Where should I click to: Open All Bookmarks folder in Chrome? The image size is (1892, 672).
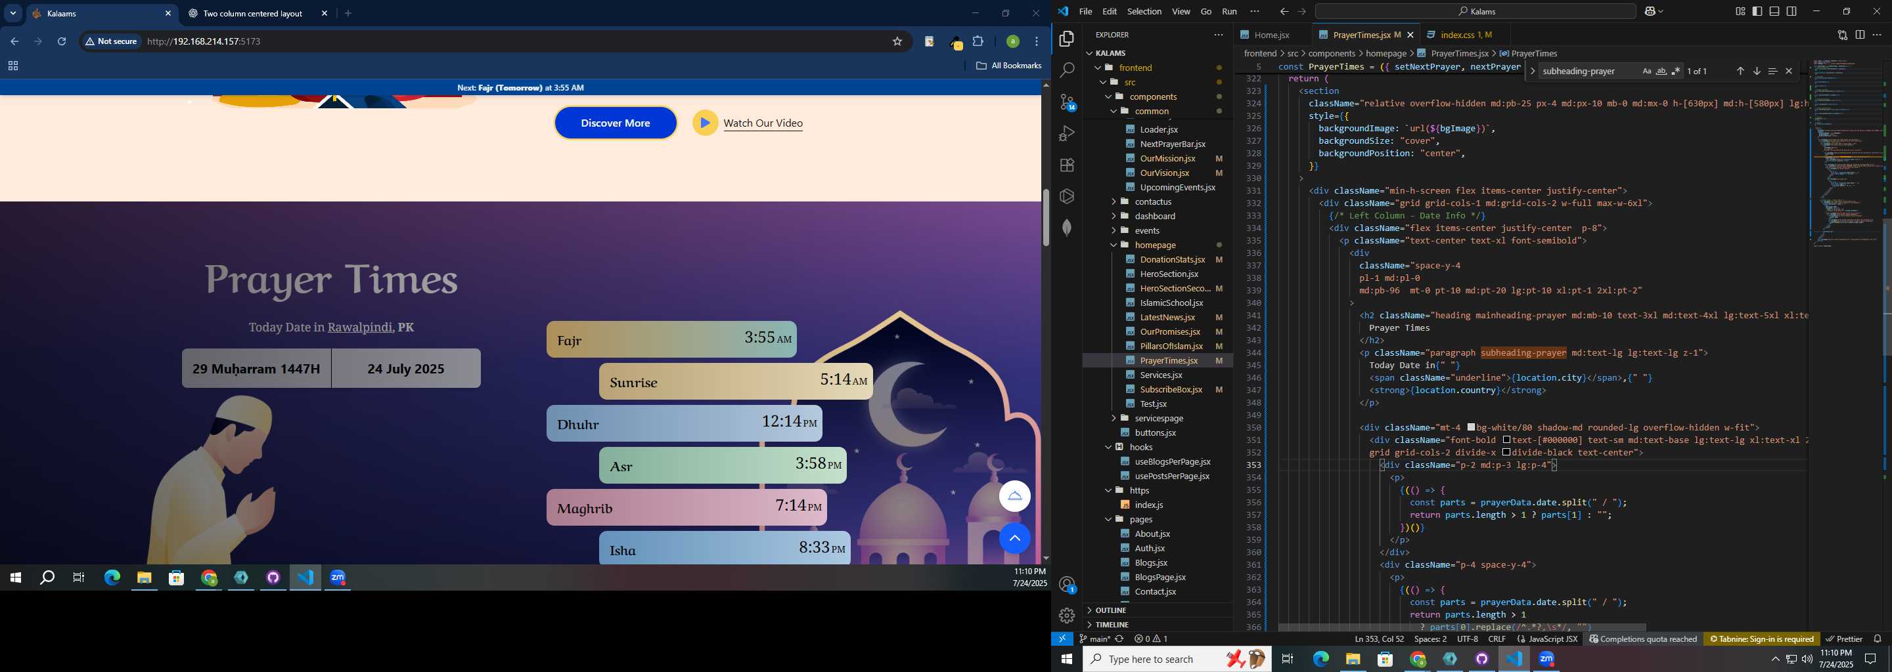(1008, 66)
